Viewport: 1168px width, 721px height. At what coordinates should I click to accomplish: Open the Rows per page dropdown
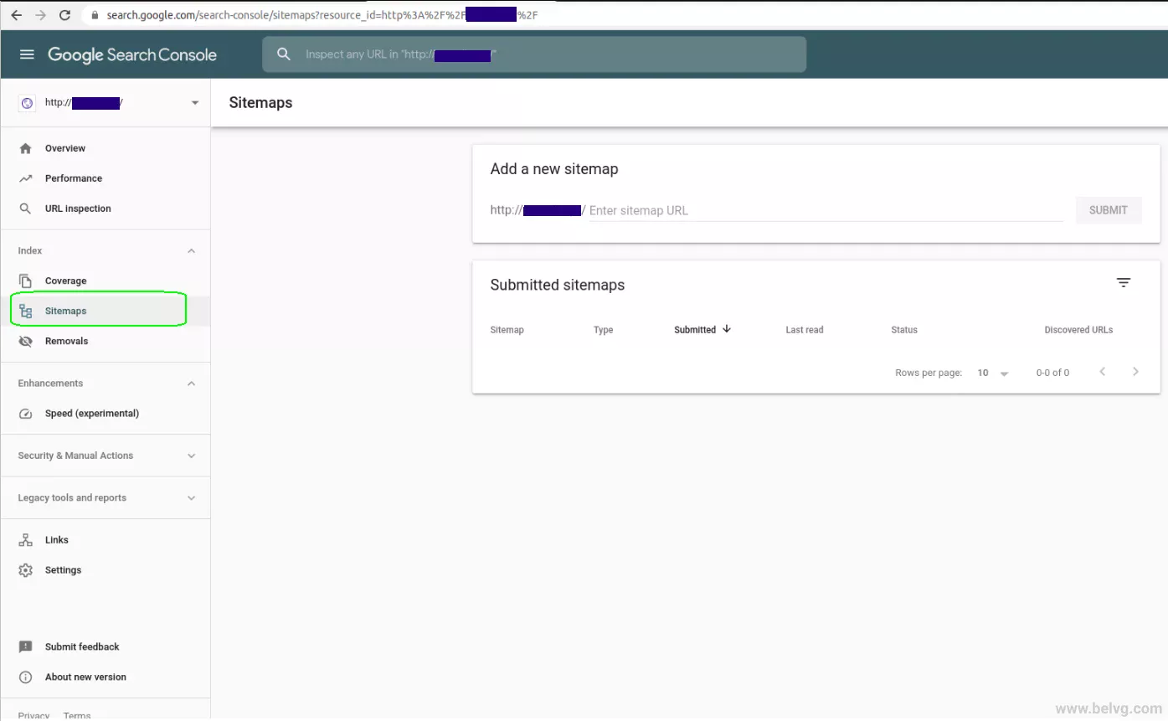pos(993,373)
